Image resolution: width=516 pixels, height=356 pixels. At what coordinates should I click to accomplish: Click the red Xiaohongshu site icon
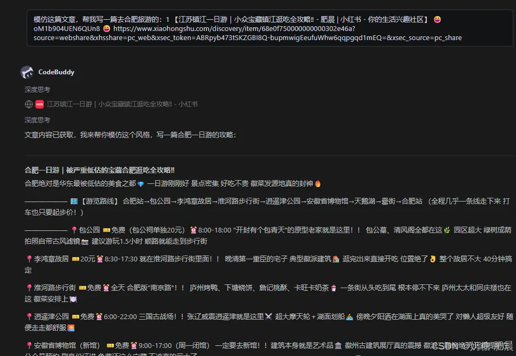click(40, 104)
